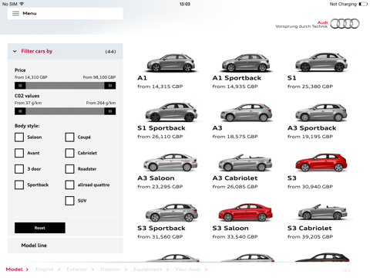This screenshot has height=278, width=370.
Task: Pick the A3 Saloon car image
Action: pos(170,162)
